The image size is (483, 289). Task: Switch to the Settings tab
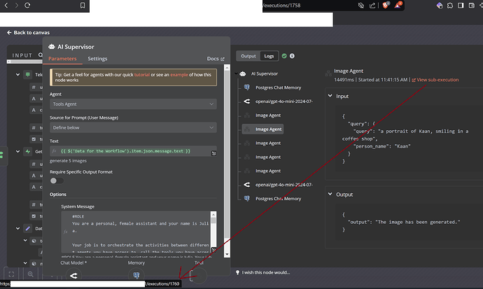97,59
